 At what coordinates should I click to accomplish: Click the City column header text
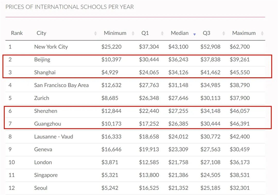(41, 33)
